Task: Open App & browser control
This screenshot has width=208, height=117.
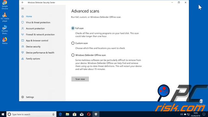Action: click(x=37, y=40)
